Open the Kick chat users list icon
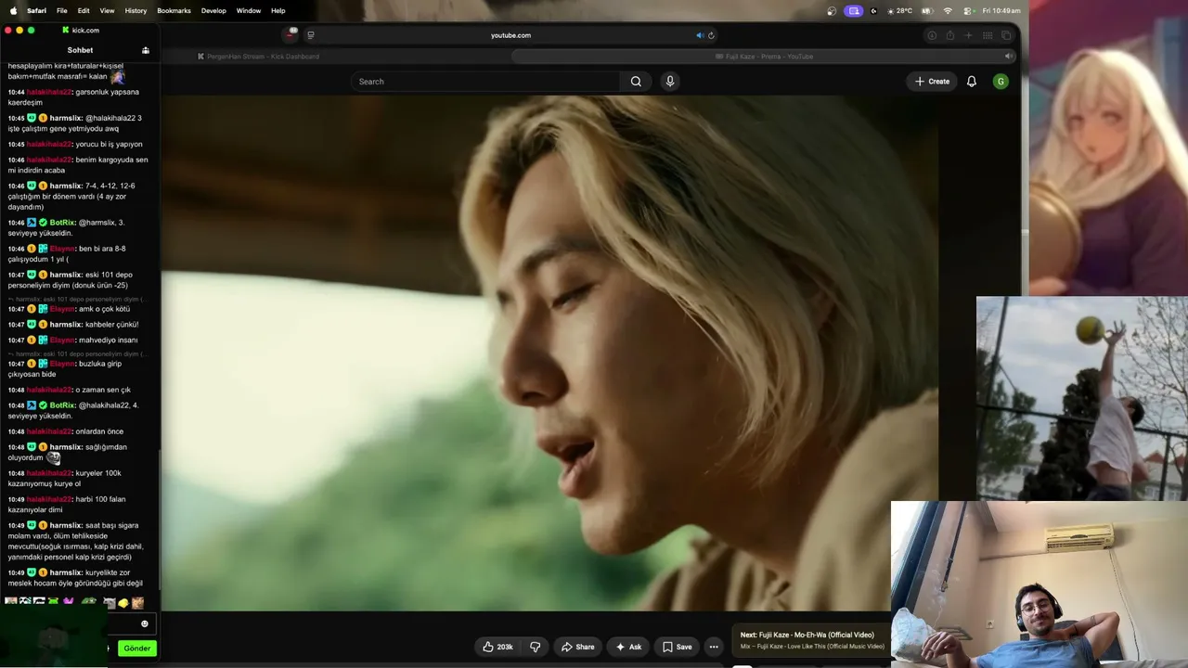Screen dimensions: 1188x668 point(145,50)
